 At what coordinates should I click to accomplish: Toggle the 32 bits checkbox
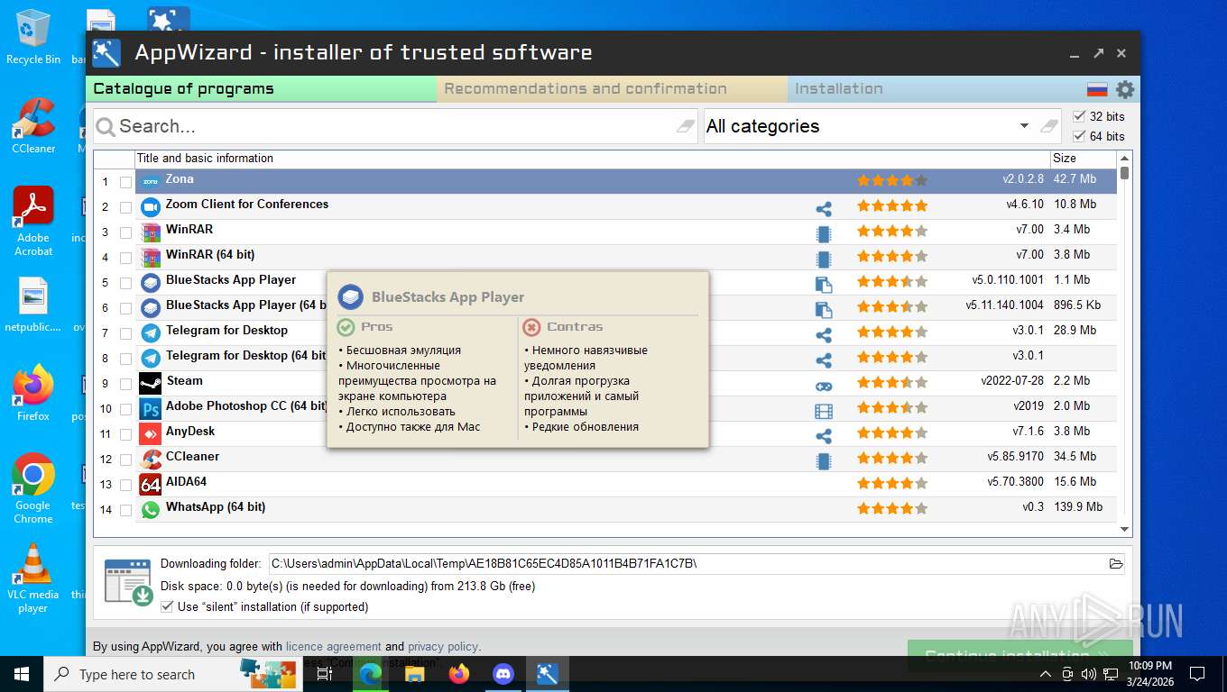[x=1079, y=116]
